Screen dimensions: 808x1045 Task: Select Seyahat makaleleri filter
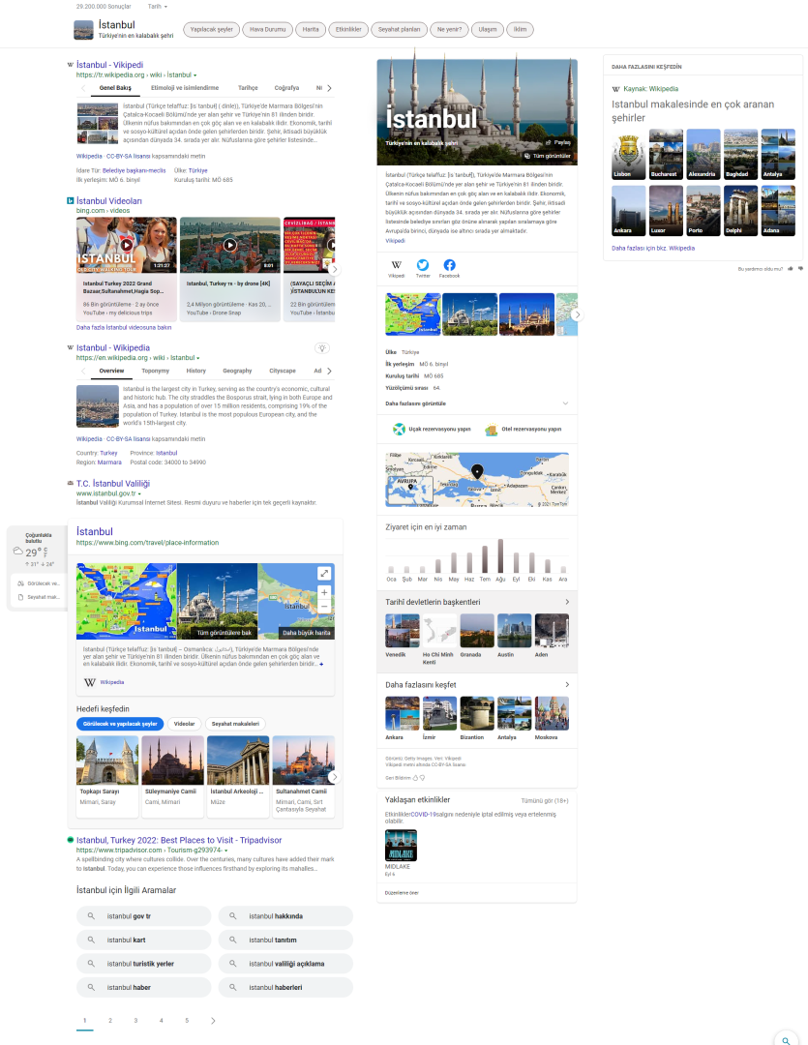pos(235,724)
